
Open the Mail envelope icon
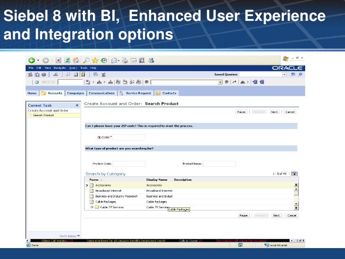pos(114,60)
